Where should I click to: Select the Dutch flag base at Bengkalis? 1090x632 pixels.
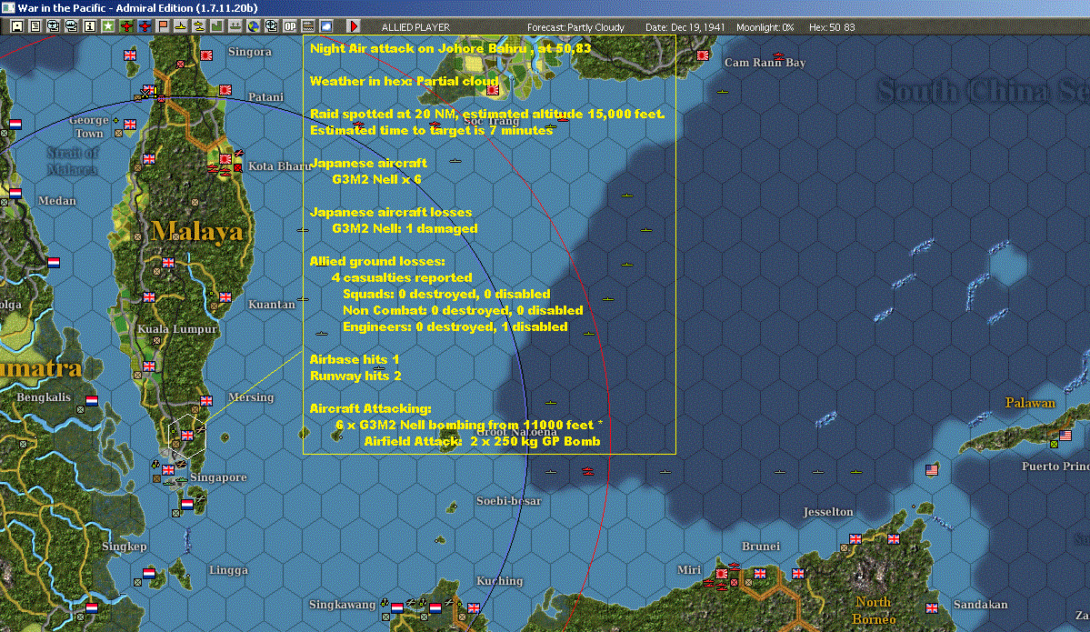coord(92,400)
